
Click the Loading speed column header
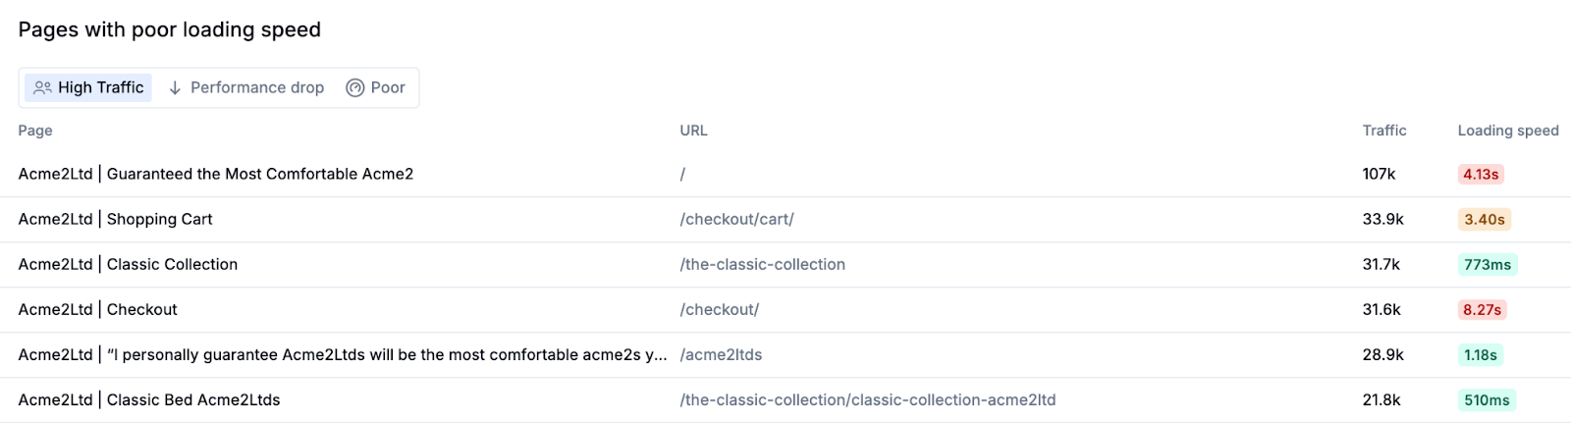pyautogui.click(x=1507, y=131)
